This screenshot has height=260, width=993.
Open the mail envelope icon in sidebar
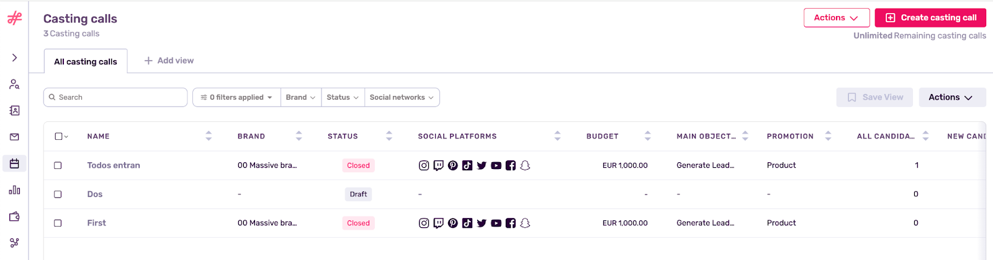tap(14, 137)
